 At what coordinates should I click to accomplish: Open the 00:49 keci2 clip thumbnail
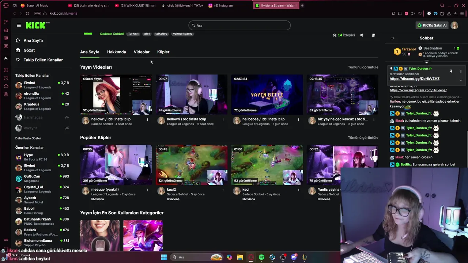pyautogui.click(x=192, y=165)
